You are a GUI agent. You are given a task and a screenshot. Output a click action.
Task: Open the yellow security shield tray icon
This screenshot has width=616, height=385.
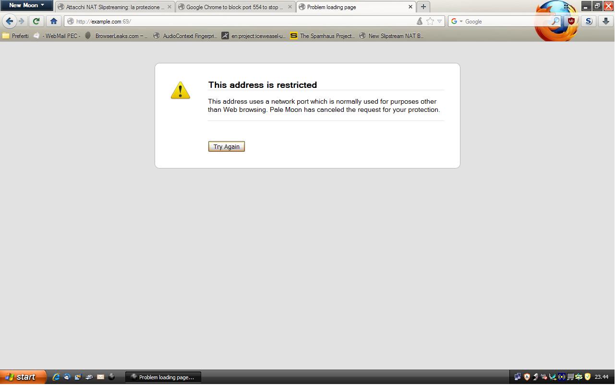(588, 377)
